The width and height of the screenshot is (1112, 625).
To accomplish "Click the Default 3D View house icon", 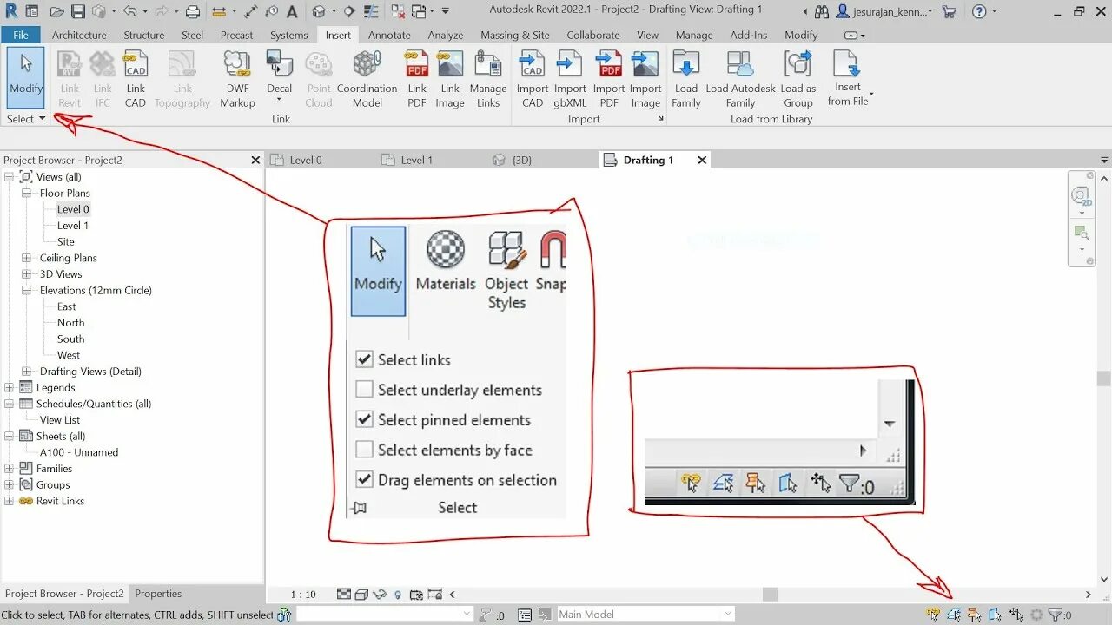I will point(318,12).
